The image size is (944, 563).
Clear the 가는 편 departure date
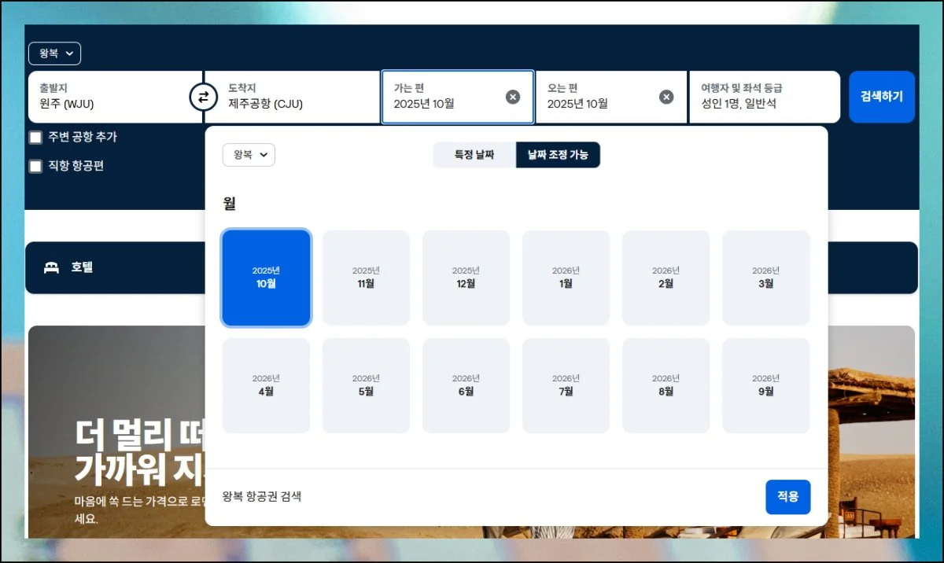(x=512, y=97)
